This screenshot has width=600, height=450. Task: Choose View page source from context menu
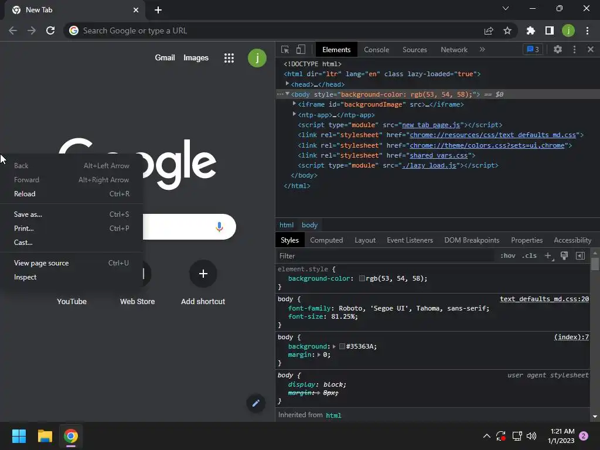(71, 263)
